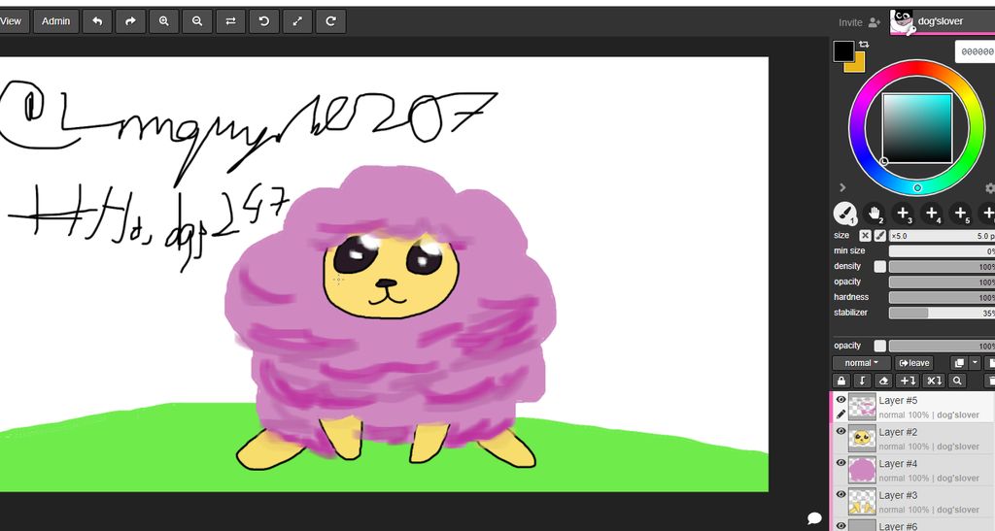Image resolution: width=995 pixels, height=531 pixels.
Task: Hide Layer #3 with its eye icon
Action: click(841, 495)
